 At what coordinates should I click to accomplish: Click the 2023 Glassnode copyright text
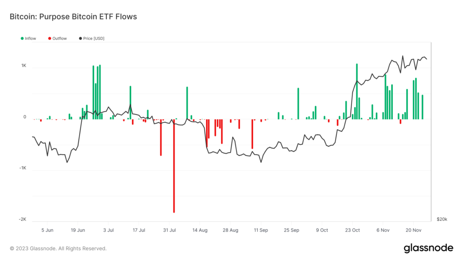click(x=58, y=249)
